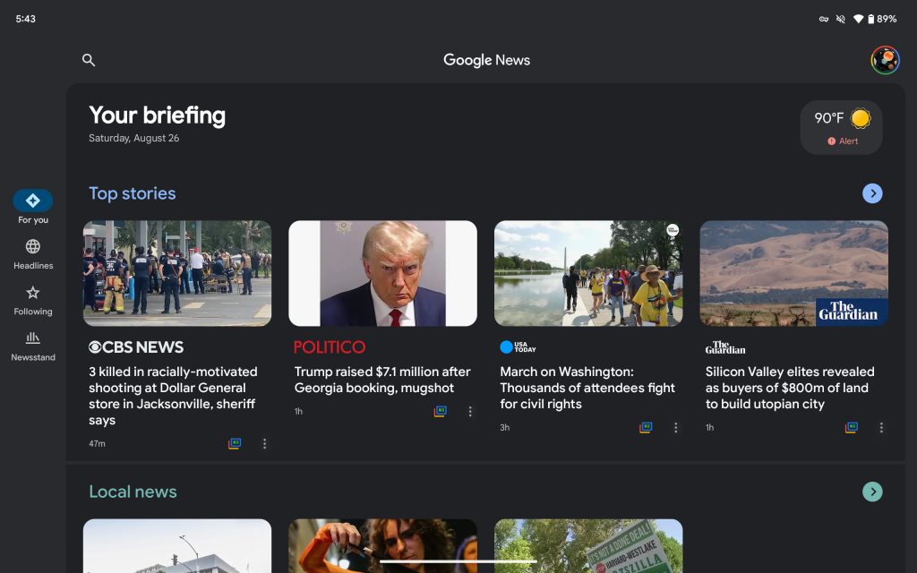This screenshot has width=917, height=573.
Task: Go to the Following tab
Action: tap(33, 300)
